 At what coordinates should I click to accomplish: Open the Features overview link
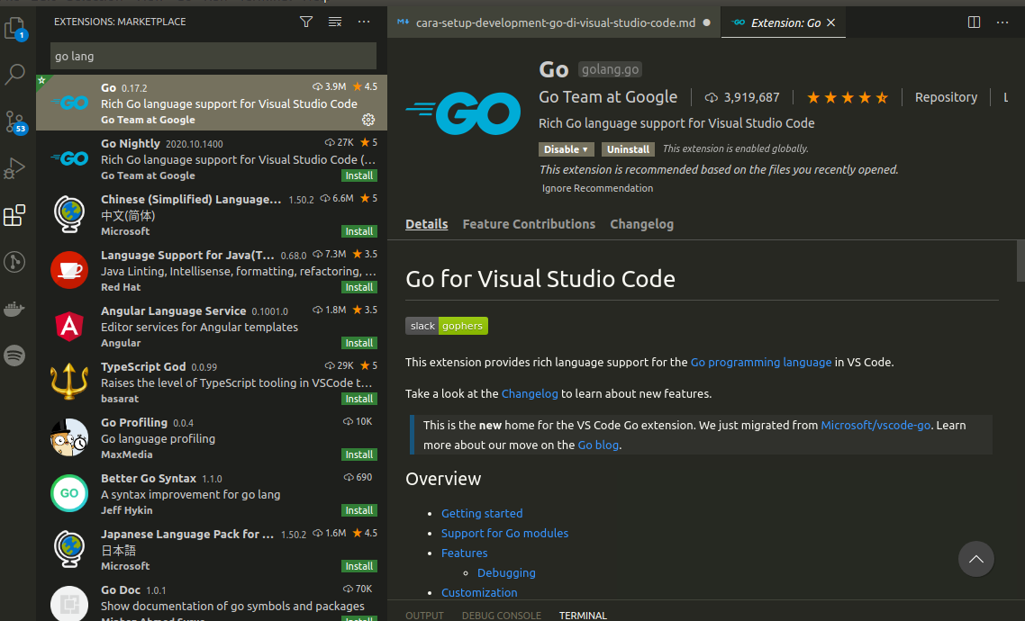[x=464, y=553]
